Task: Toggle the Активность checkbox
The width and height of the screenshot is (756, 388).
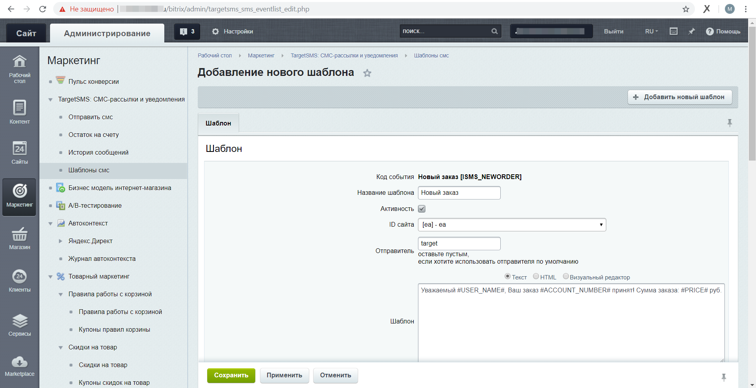Action: pos(422,209)
